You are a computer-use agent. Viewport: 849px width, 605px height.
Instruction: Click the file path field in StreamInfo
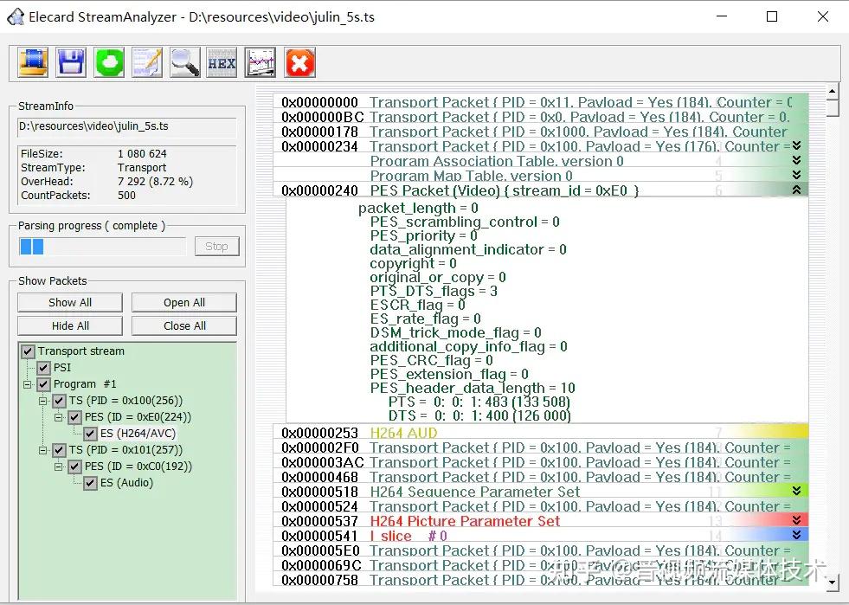126,127
